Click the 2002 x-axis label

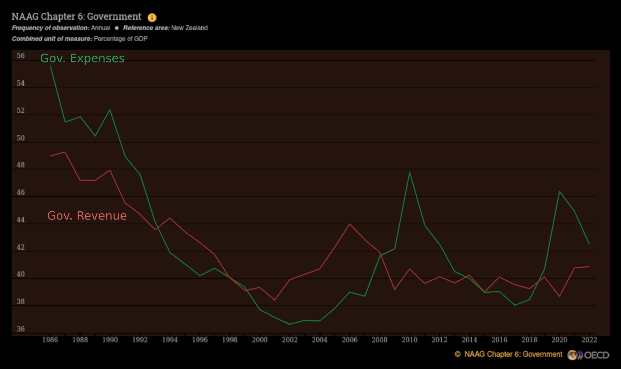click(x=290, y=340)
